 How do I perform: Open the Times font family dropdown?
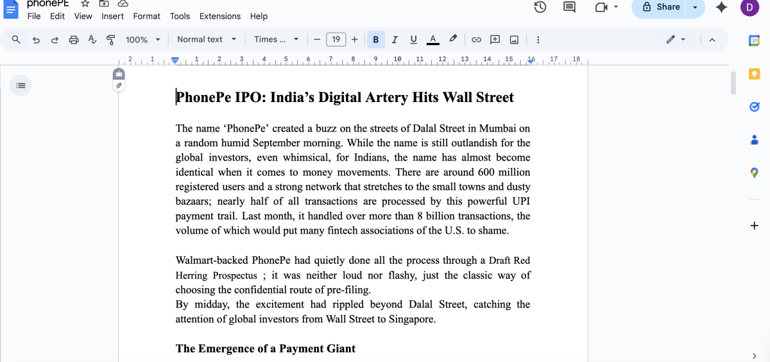276,40
